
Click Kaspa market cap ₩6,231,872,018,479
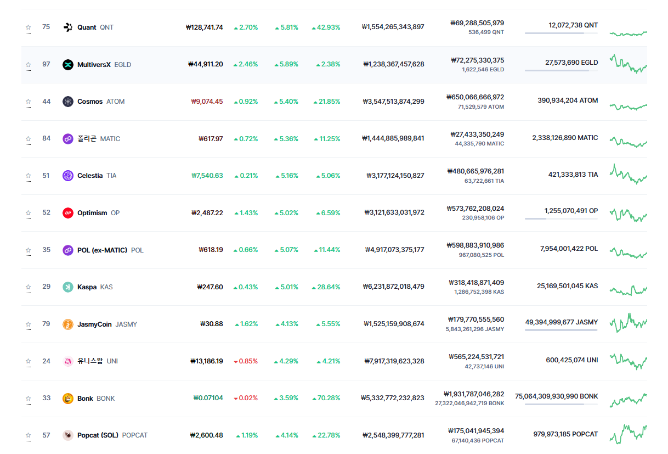393,287
